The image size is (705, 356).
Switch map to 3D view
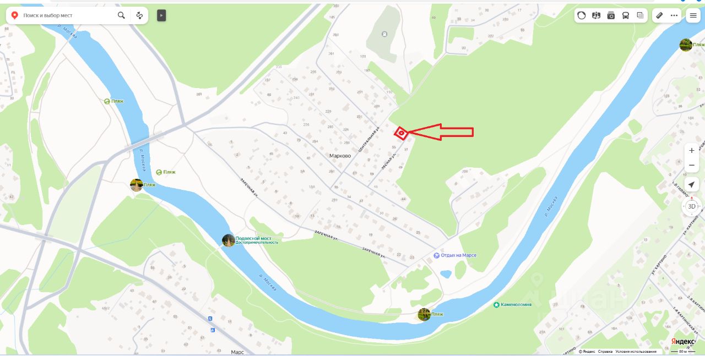pos(692,206)
